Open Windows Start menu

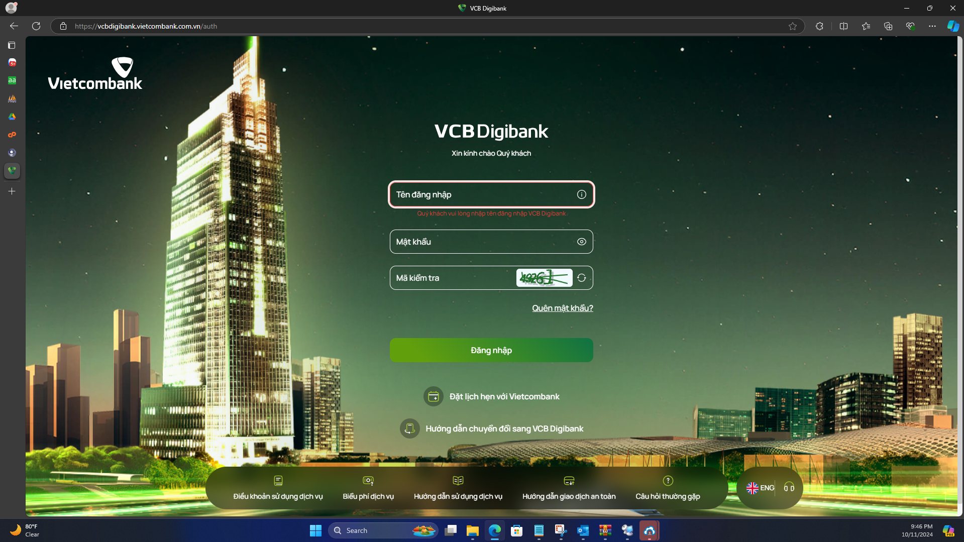315,530
